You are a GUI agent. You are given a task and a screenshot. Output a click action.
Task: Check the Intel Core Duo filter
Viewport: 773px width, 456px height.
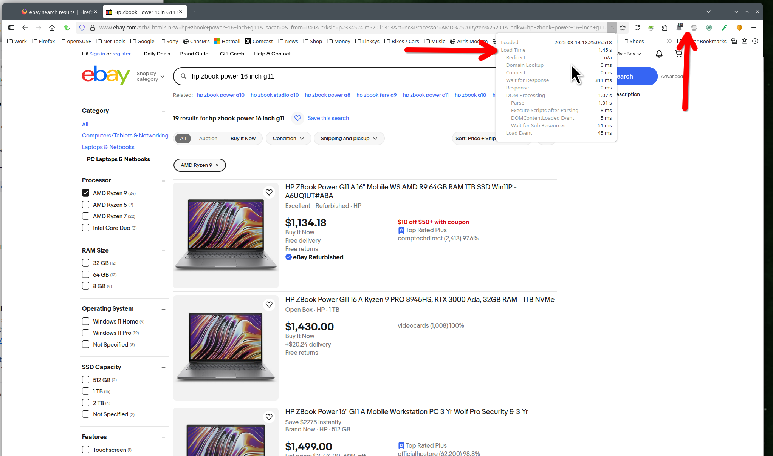[x=86, y=228]
